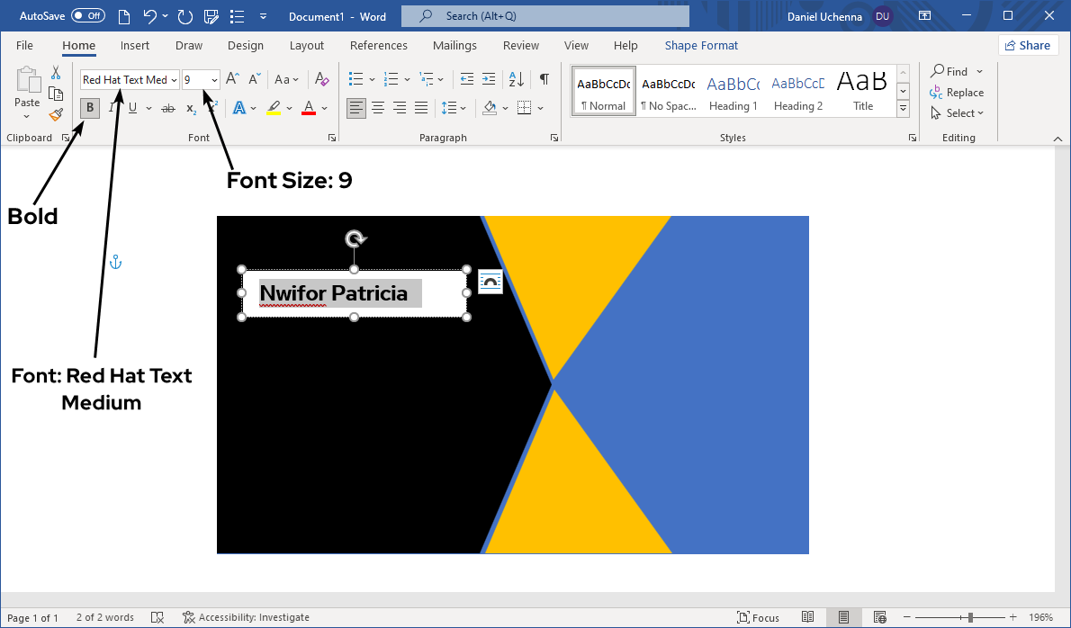Click the Format Painter brush icon
The height and width of the screenshot is (628, 1071).
coord(56,114)
